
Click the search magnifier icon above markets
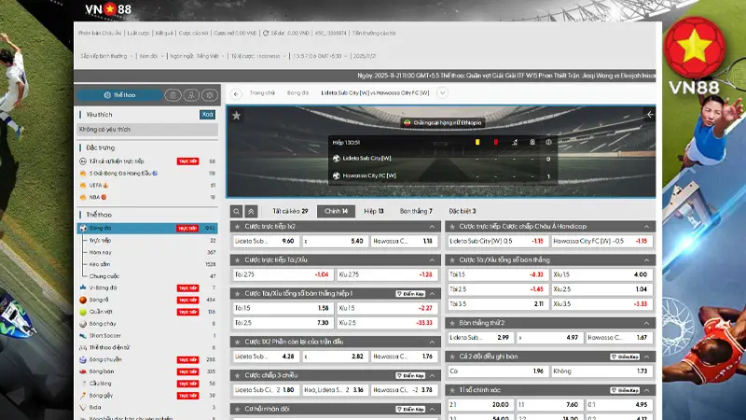click(x=237, y=212)
